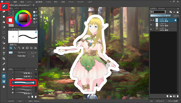Delete layer with the layers panel trash icon
This screenshot has height=103, width=181.
coord(178,96)
